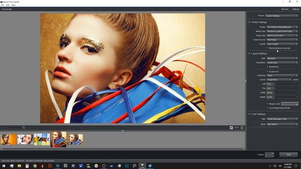This screenshot has width=301, height=169.
Task: Click the Height slider
Action: (x=286, y=97)
